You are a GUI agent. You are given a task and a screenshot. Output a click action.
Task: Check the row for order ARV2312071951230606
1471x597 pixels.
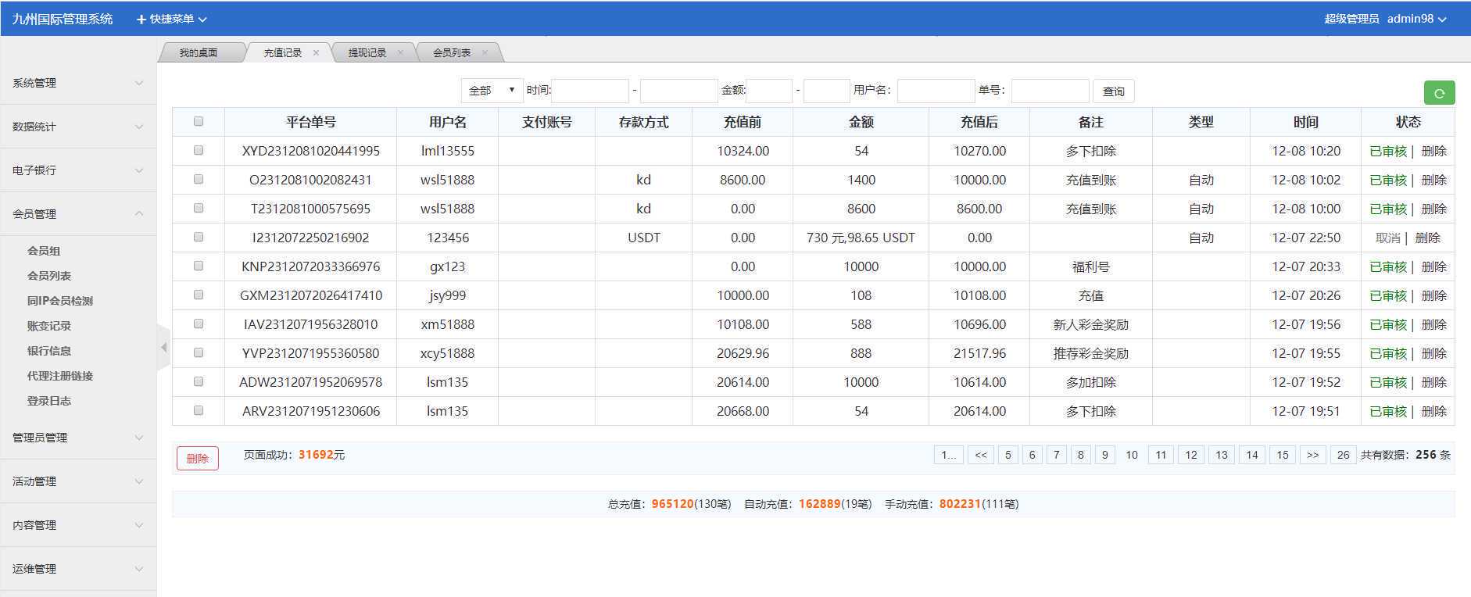[x=199, y=410]
